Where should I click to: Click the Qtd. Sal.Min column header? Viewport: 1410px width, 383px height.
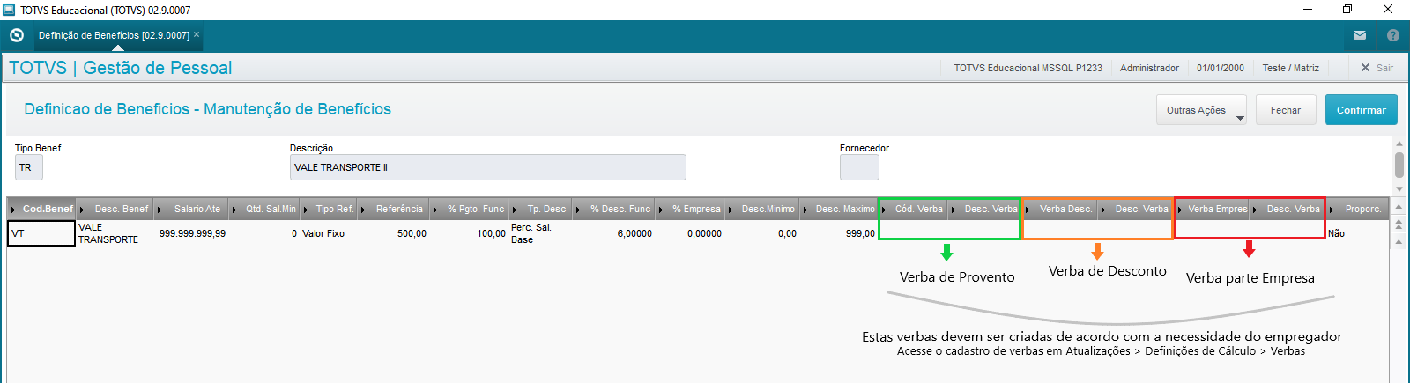(x=264, y=209)
